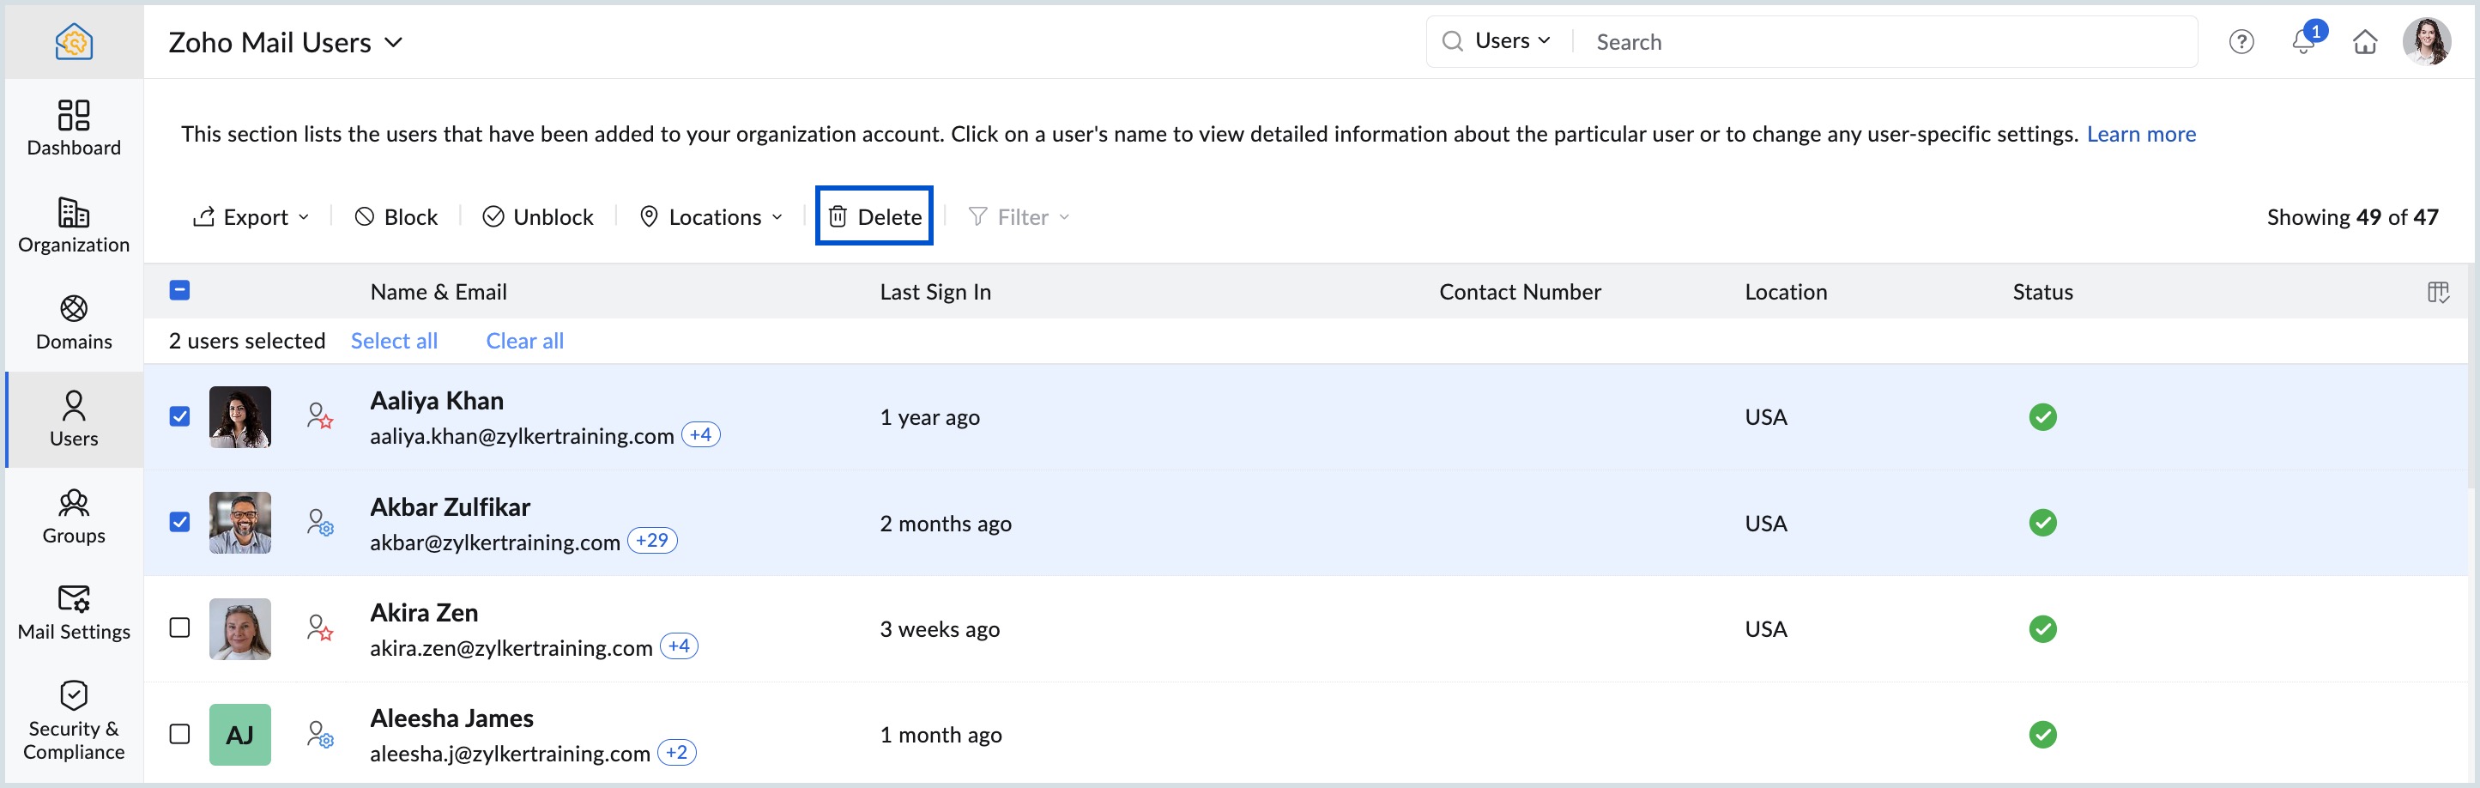Click Akbar Zulfikar's profile photo
The image size is (2480, 788).
pyautogui.click(x=239, y=523)
